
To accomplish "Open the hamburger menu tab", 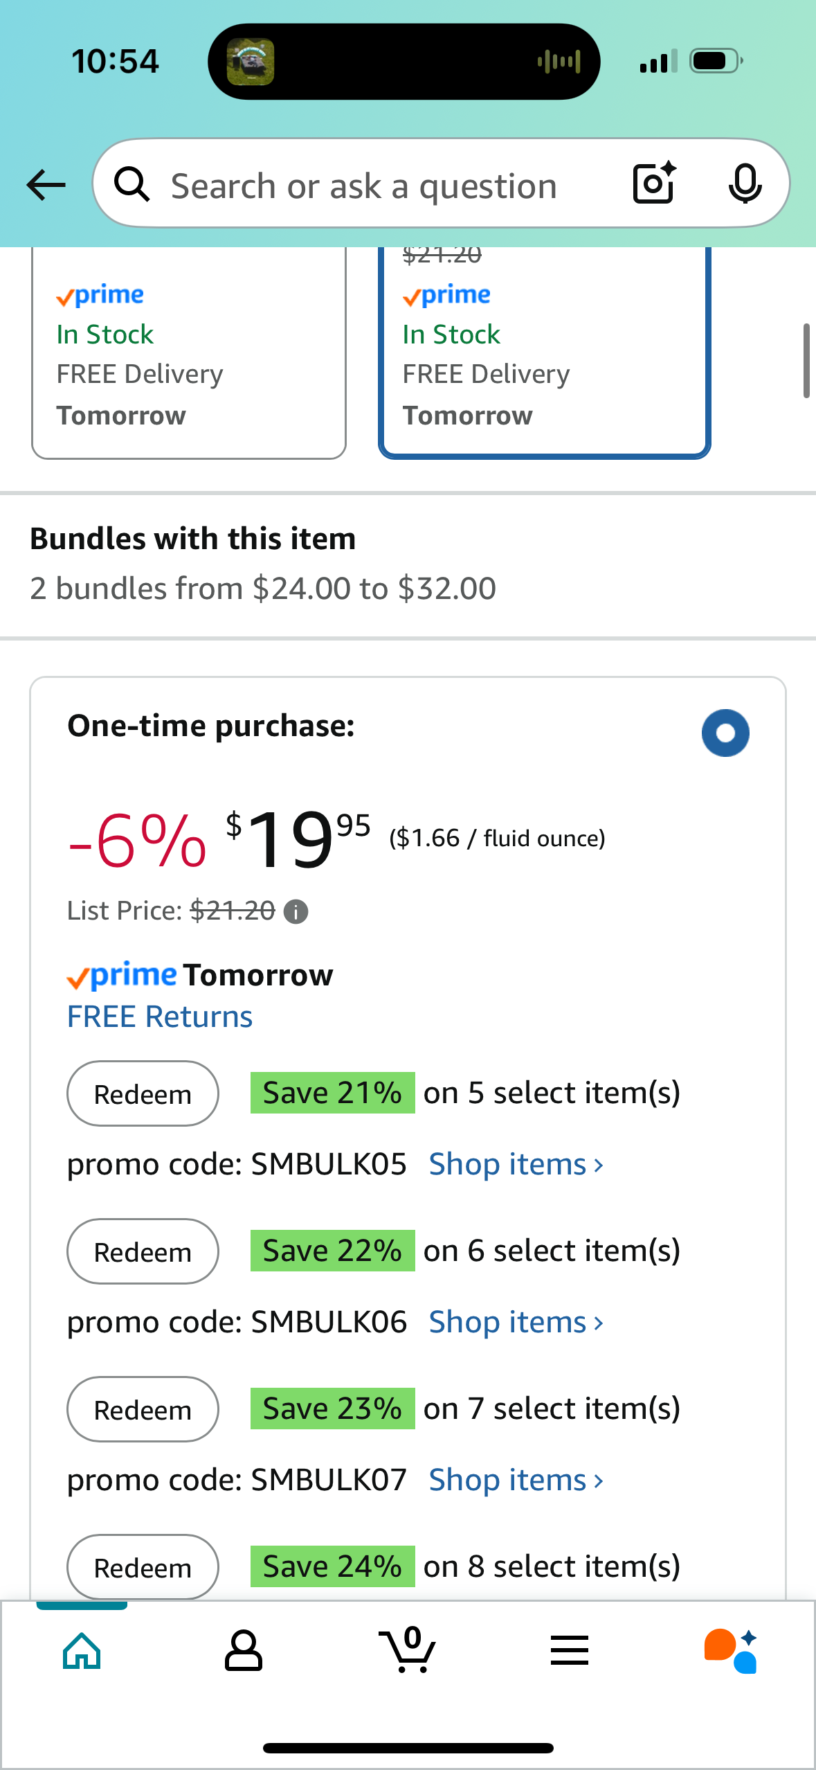I will [x=570, y=1650].
